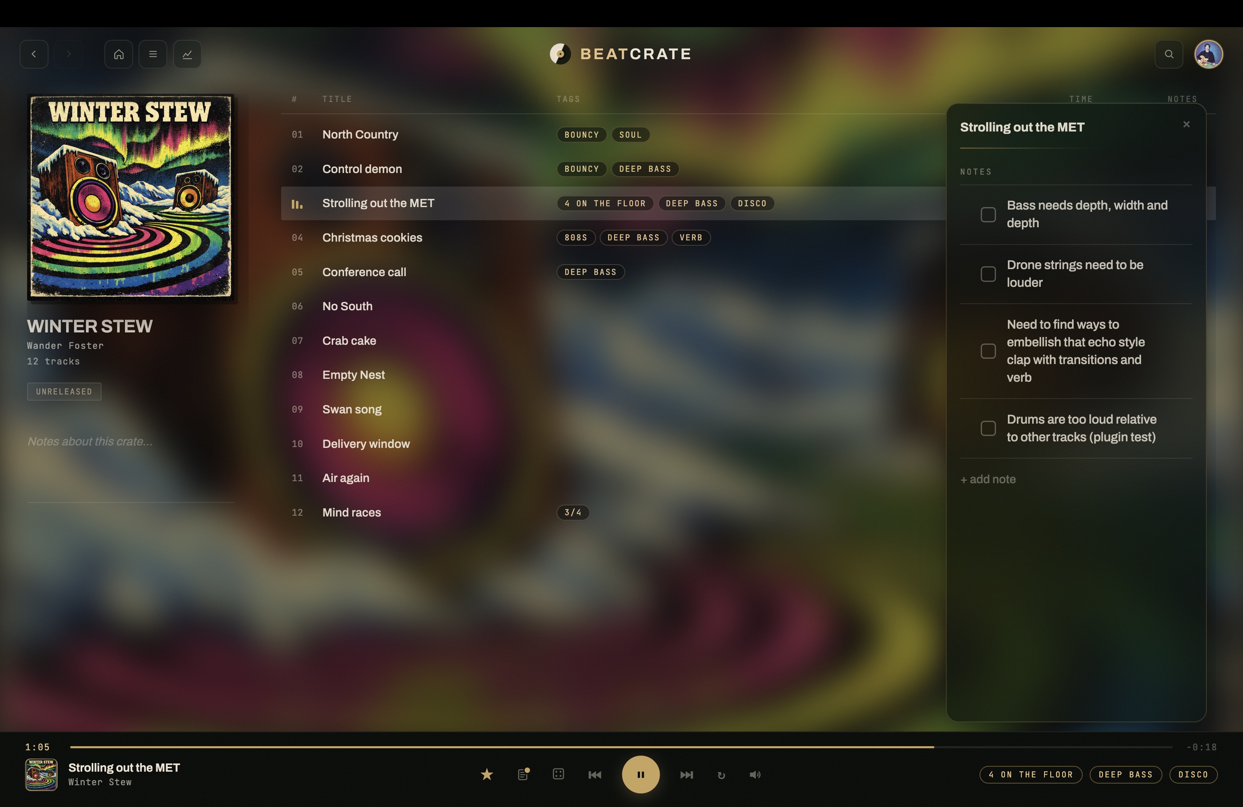Click the UNRELEASED status badge
1243x807 pixels.
(64, 392)
